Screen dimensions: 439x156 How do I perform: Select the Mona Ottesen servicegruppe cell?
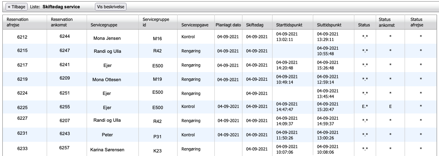(107, 80)
